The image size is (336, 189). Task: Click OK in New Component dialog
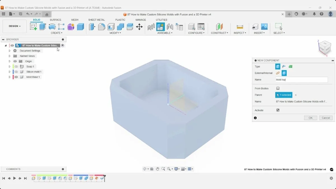[311, 118]
